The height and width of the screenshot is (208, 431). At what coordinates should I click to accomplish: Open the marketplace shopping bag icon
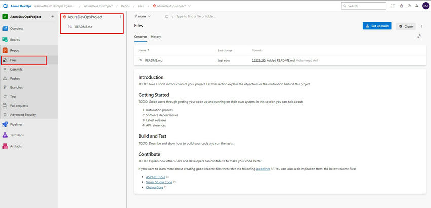pyautogui.click(x=401, y=6)
